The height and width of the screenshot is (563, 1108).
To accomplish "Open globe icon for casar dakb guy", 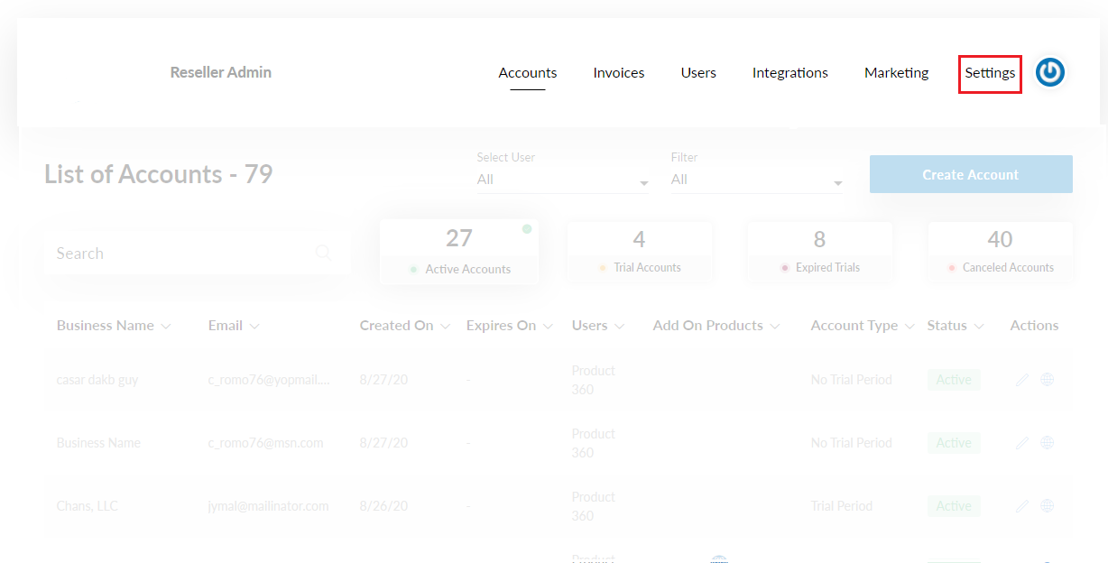I will [x=1047, y=380].
